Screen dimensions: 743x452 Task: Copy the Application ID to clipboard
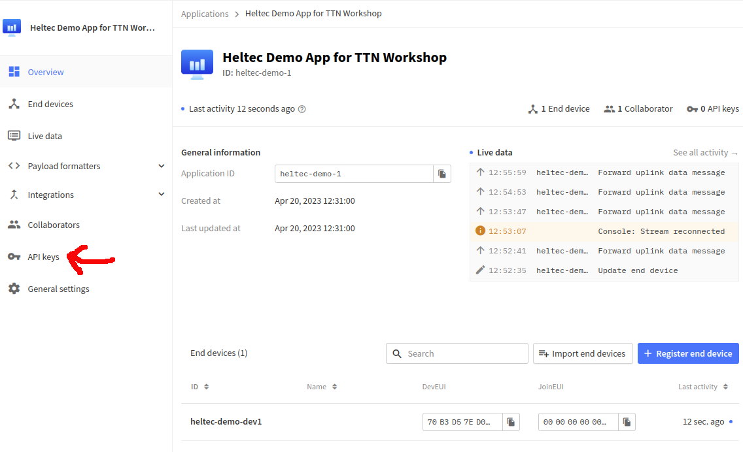click(x=442, y=174)
